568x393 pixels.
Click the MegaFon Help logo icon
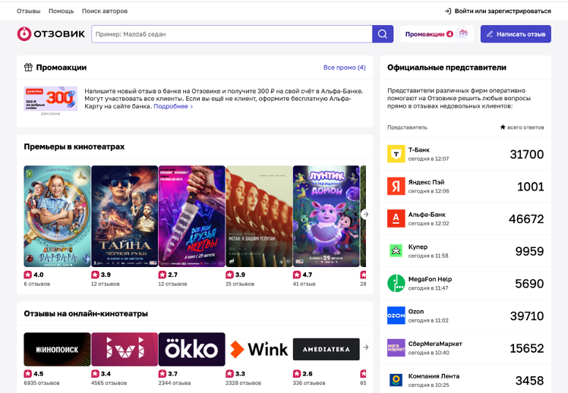pyautogui.click(x=396, y=283)
